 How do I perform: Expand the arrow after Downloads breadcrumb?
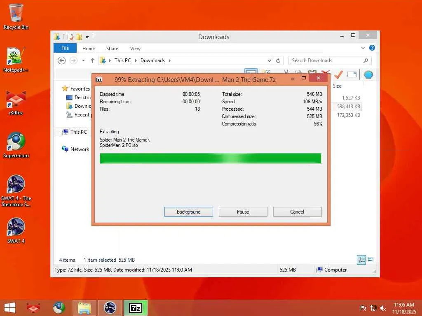click(x=169, y=60)
